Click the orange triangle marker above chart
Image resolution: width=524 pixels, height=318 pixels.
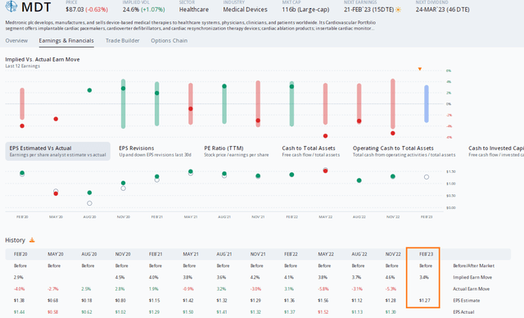tap(420, 69)
